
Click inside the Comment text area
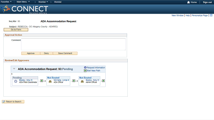pos(73,44)
